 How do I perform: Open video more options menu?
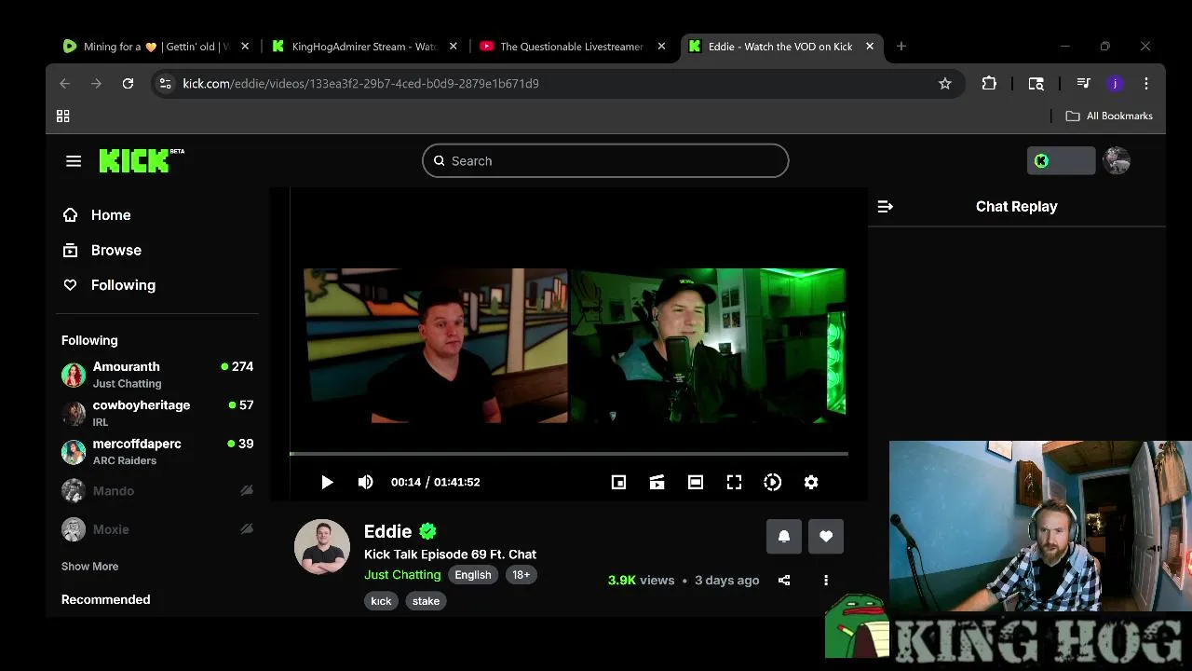click(x=826, y=580)
